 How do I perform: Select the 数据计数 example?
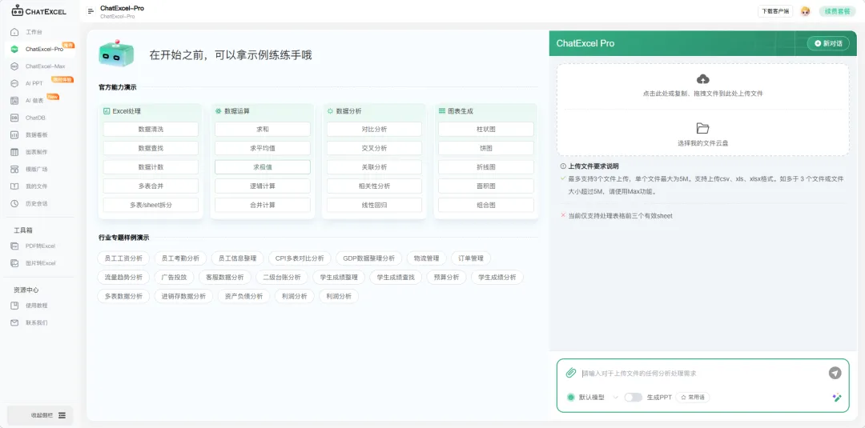[151, 167]
